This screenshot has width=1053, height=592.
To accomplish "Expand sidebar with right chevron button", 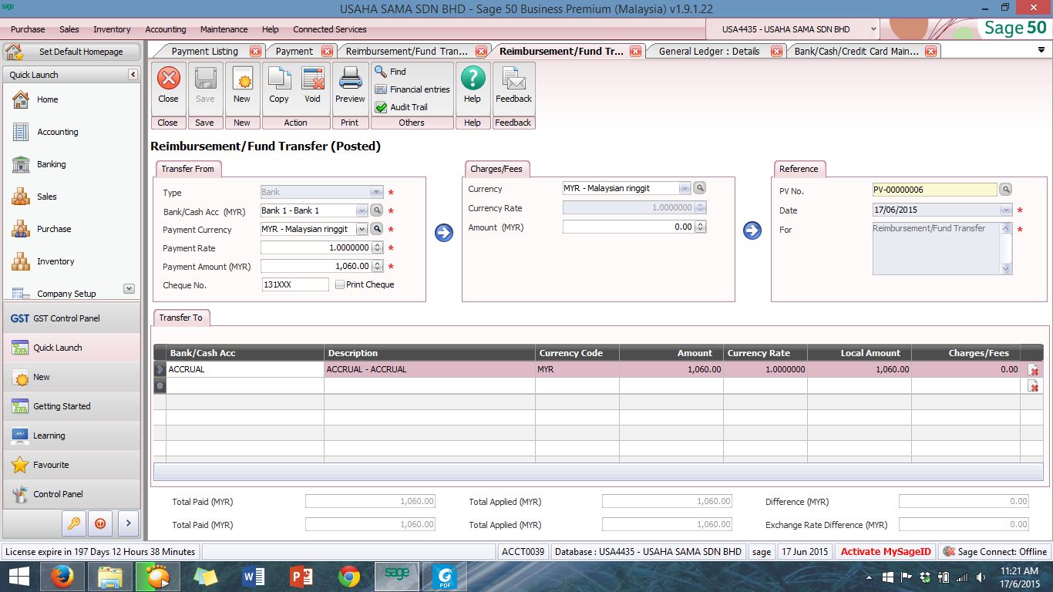I will [127, 523].
